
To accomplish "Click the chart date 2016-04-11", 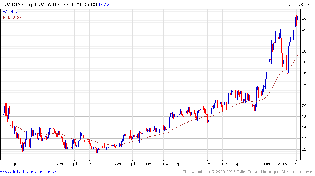I will [301, 4].
